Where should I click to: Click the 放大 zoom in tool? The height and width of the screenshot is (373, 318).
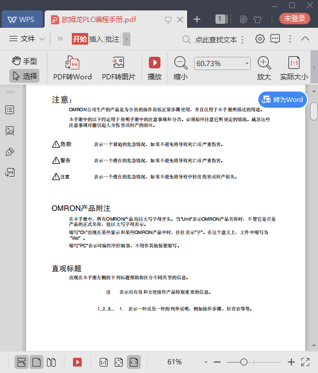click(x=264, y=68)
